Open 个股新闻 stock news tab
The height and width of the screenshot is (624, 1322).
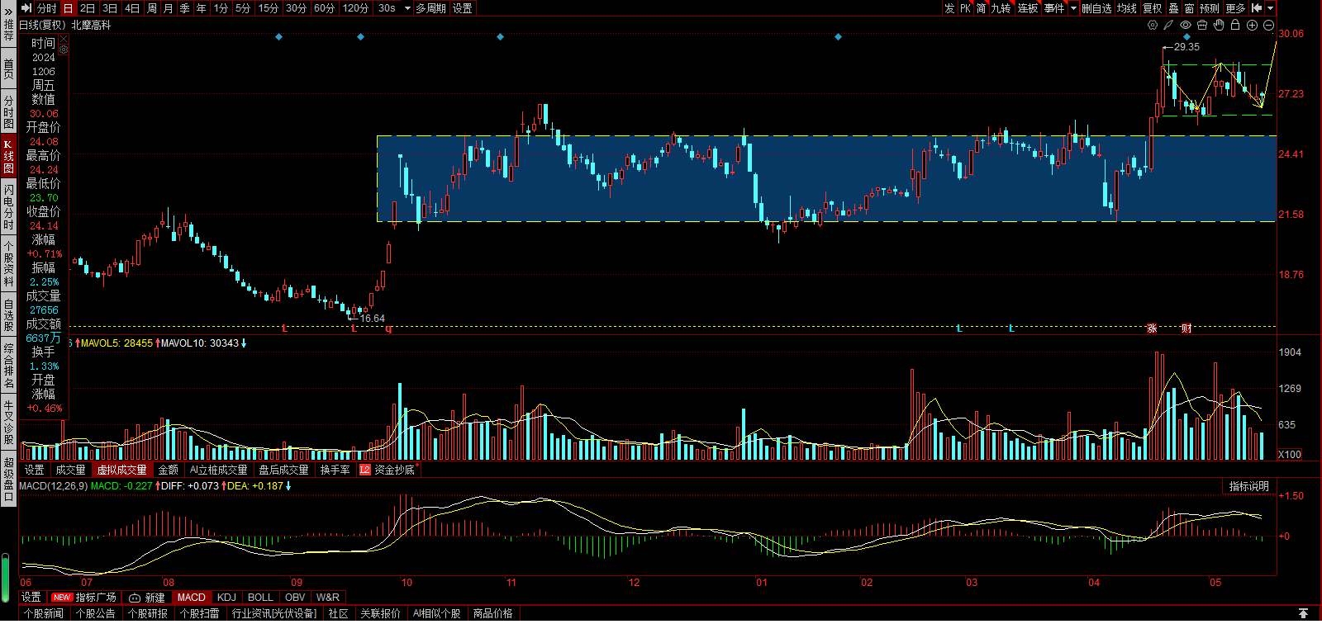tap(44, 613)
